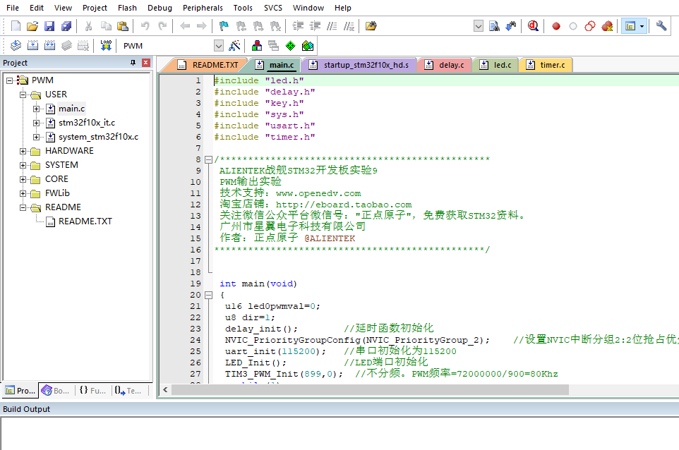Image resolution: width=679 pixels, height=450 pixels.
Task: Switch to the timer.c editor tab
Action: pyautogui.click(x=546, y=65)
